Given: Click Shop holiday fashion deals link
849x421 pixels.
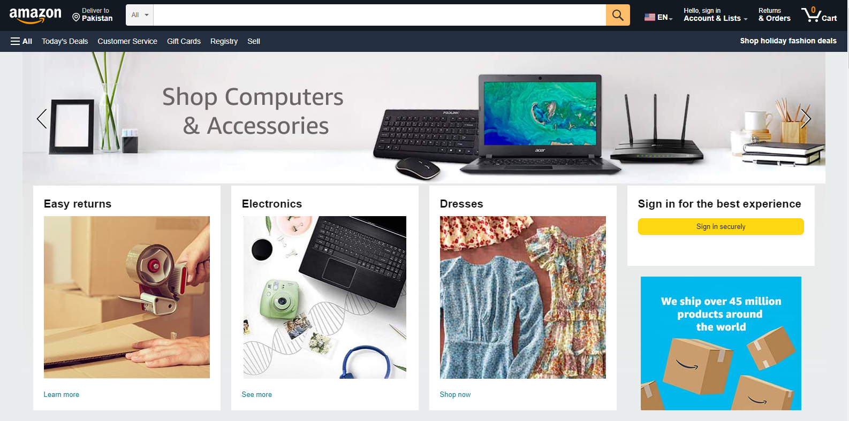Looking at the screenshot, I should [788, 41].
